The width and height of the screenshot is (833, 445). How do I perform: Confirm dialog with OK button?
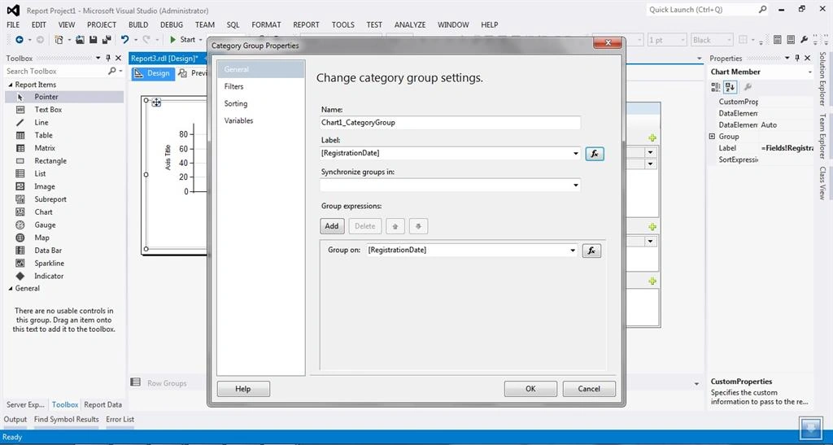(530, 389)
